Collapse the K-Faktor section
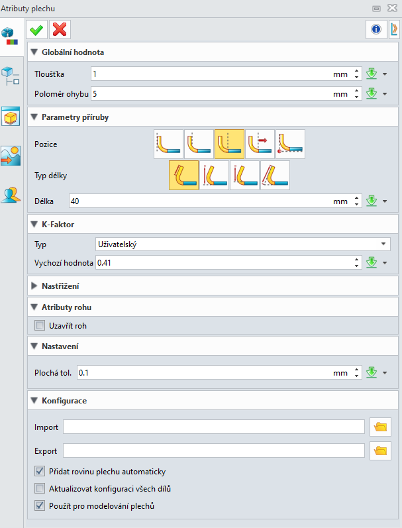402x528 pixels. pyautogui.click(x=34, y=225)
